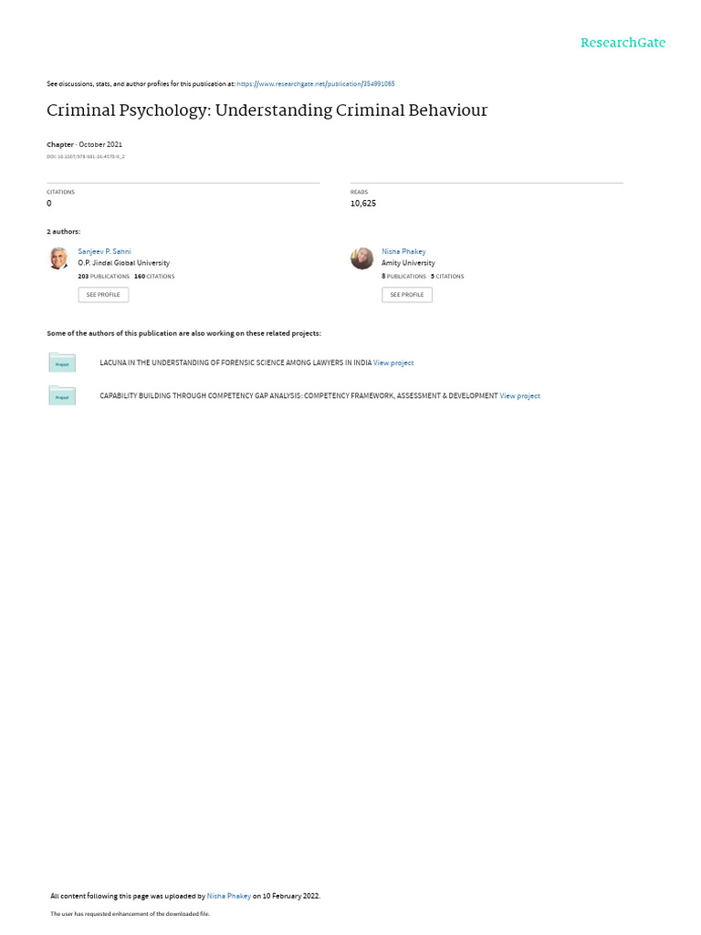Image resolution: width=701 pixels, height=935 pixels.
Task: Click See Profile button under Nisha Phakey
Action: tap(407, 295)
